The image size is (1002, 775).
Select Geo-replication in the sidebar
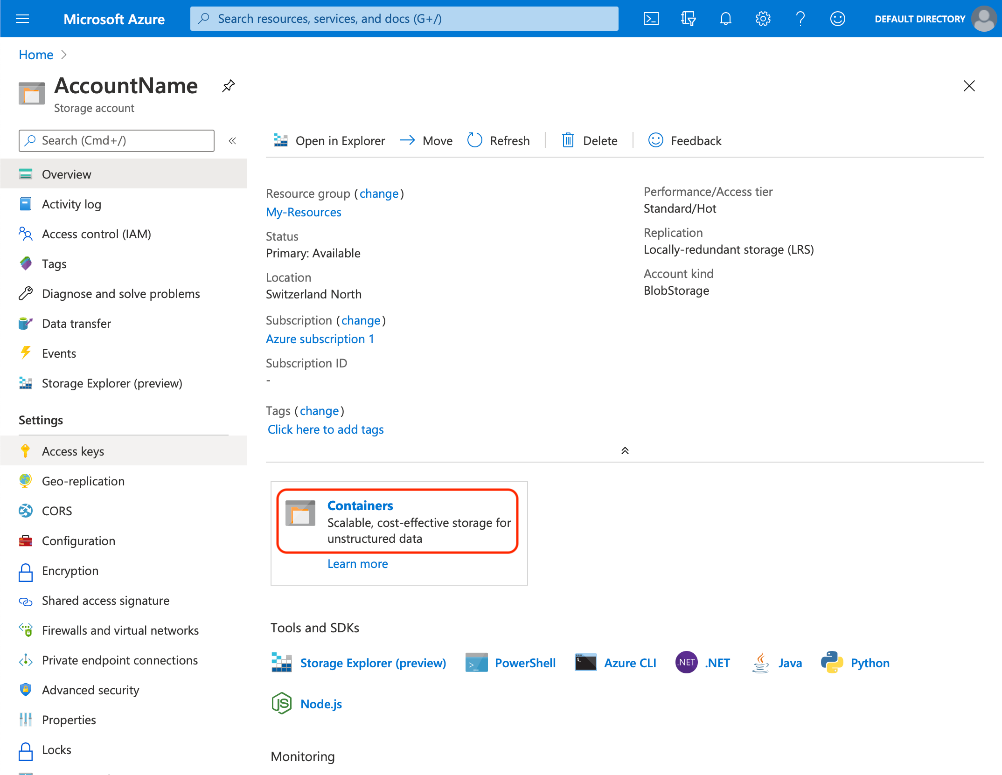tap(83, 481)
